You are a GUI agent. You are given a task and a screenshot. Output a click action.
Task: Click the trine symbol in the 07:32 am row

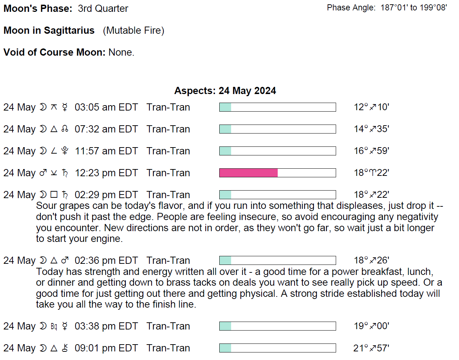(54, 129)
